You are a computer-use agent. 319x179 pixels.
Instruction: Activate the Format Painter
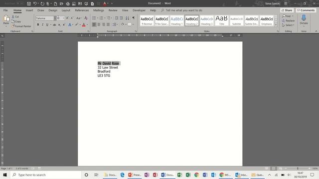tap(21, 26)
